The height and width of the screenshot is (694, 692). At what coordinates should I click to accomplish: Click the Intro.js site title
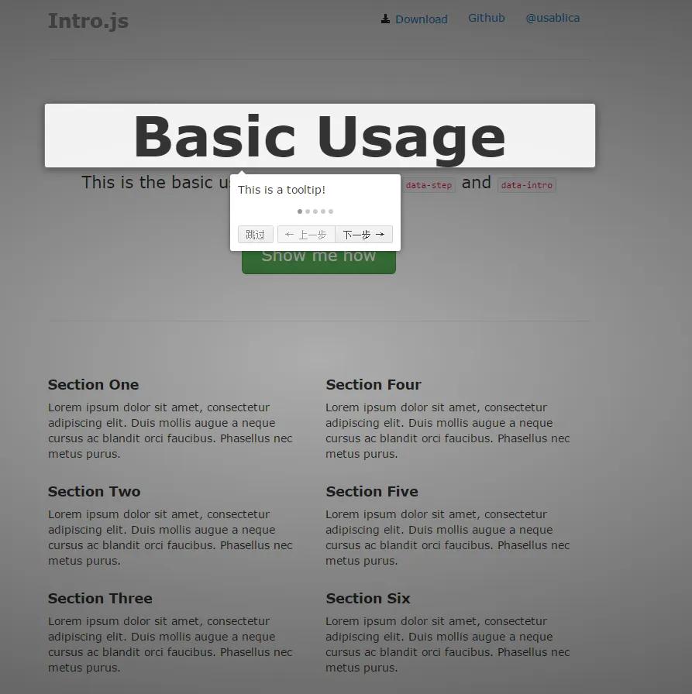click(x=88, y=21)
